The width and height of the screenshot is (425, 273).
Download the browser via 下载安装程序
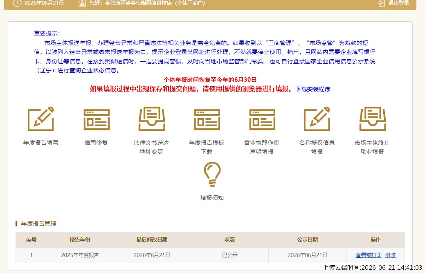(x=313, y=89)
